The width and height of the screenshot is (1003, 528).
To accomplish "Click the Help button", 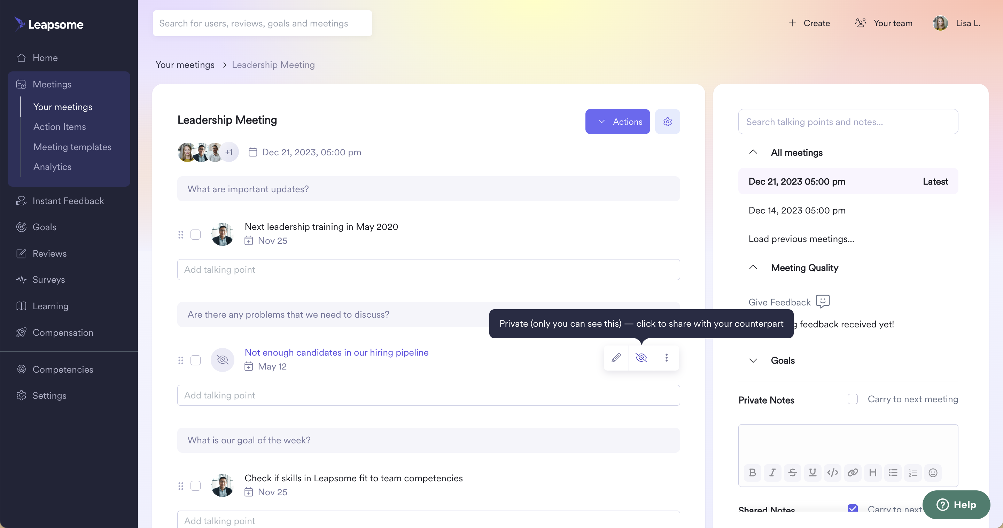I will click(956, 505).
